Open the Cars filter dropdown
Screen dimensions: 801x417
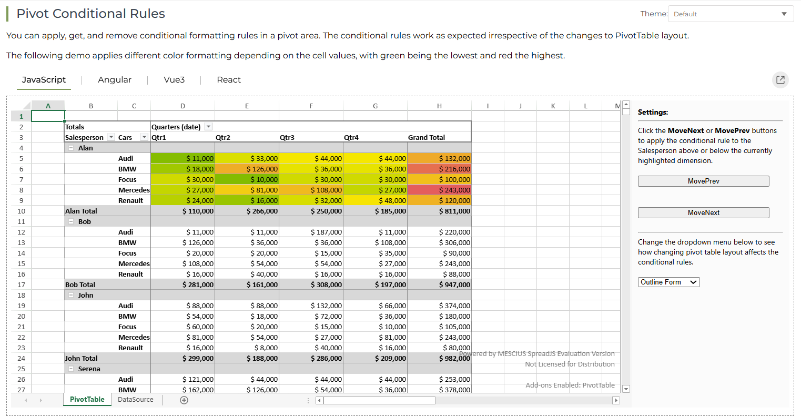(x=144, y=137)
